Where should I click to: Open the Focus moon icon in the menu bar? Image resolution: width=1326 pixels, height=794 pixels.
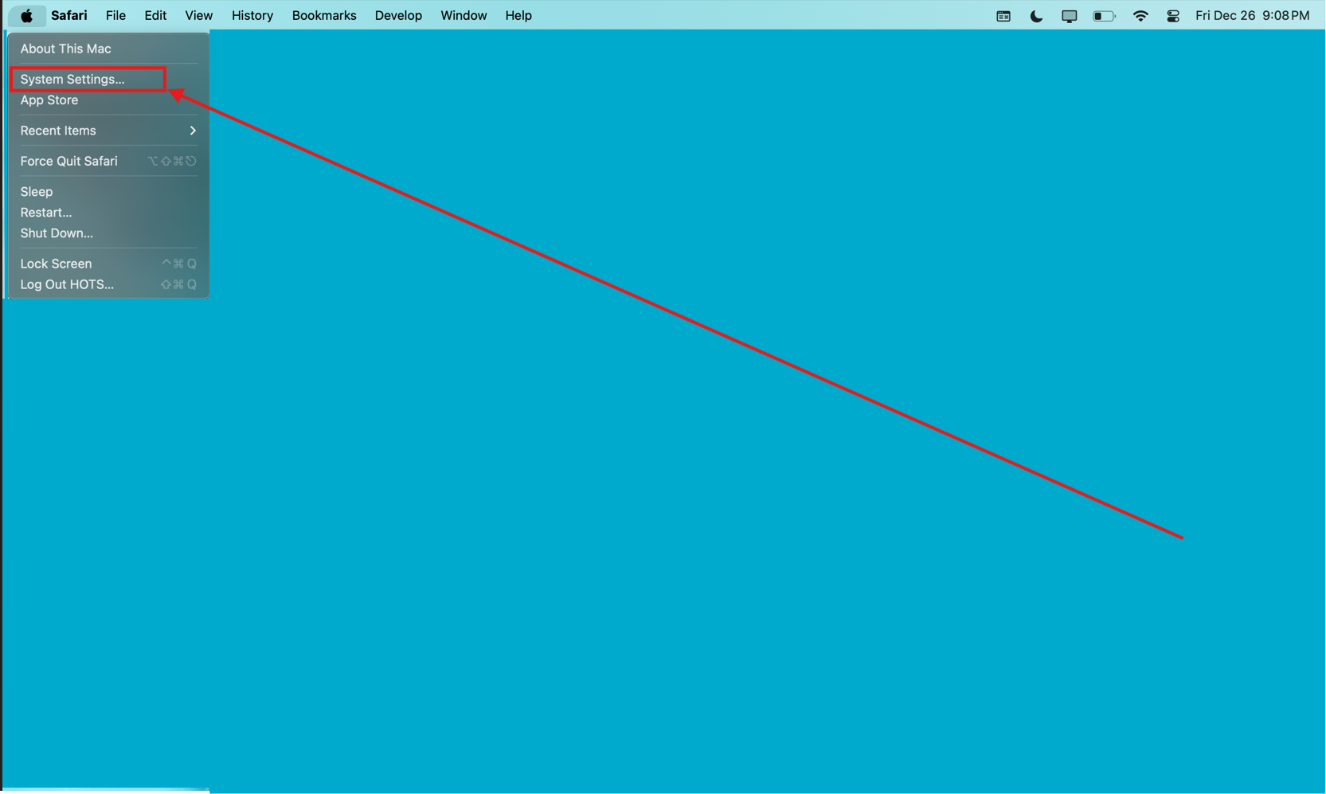(1036, 16)
